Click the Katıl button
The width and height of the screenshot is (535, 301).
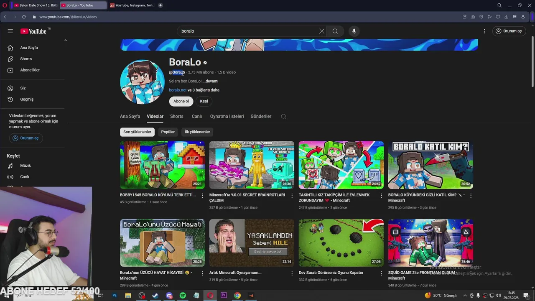tap(204, 101)
